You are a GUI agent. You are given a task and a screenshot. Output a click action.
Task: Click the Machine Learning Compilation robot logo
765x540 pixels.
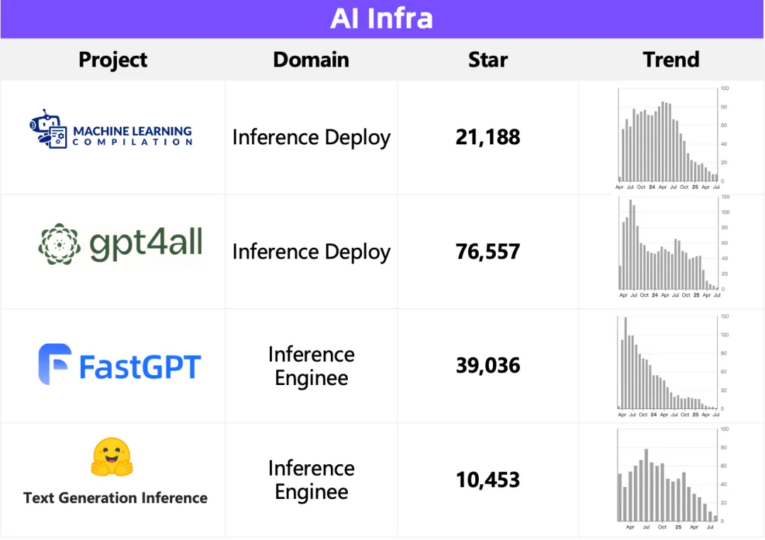[x=48, y=129]
